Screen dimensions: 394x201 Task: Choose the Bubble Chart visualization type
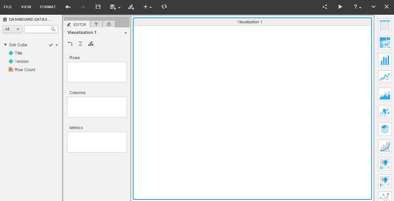385,112
